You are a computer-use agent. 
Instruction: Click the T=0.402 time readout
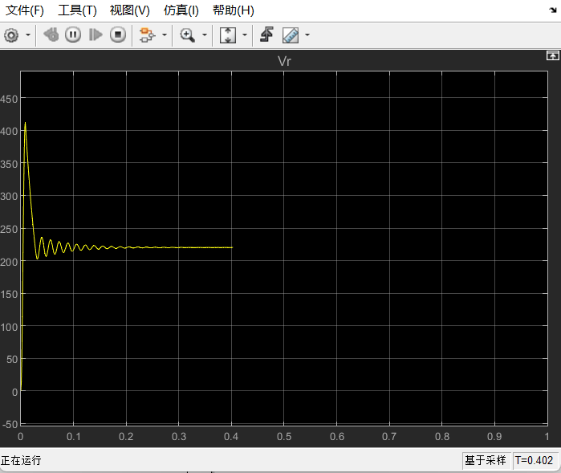tap(535, 460)
